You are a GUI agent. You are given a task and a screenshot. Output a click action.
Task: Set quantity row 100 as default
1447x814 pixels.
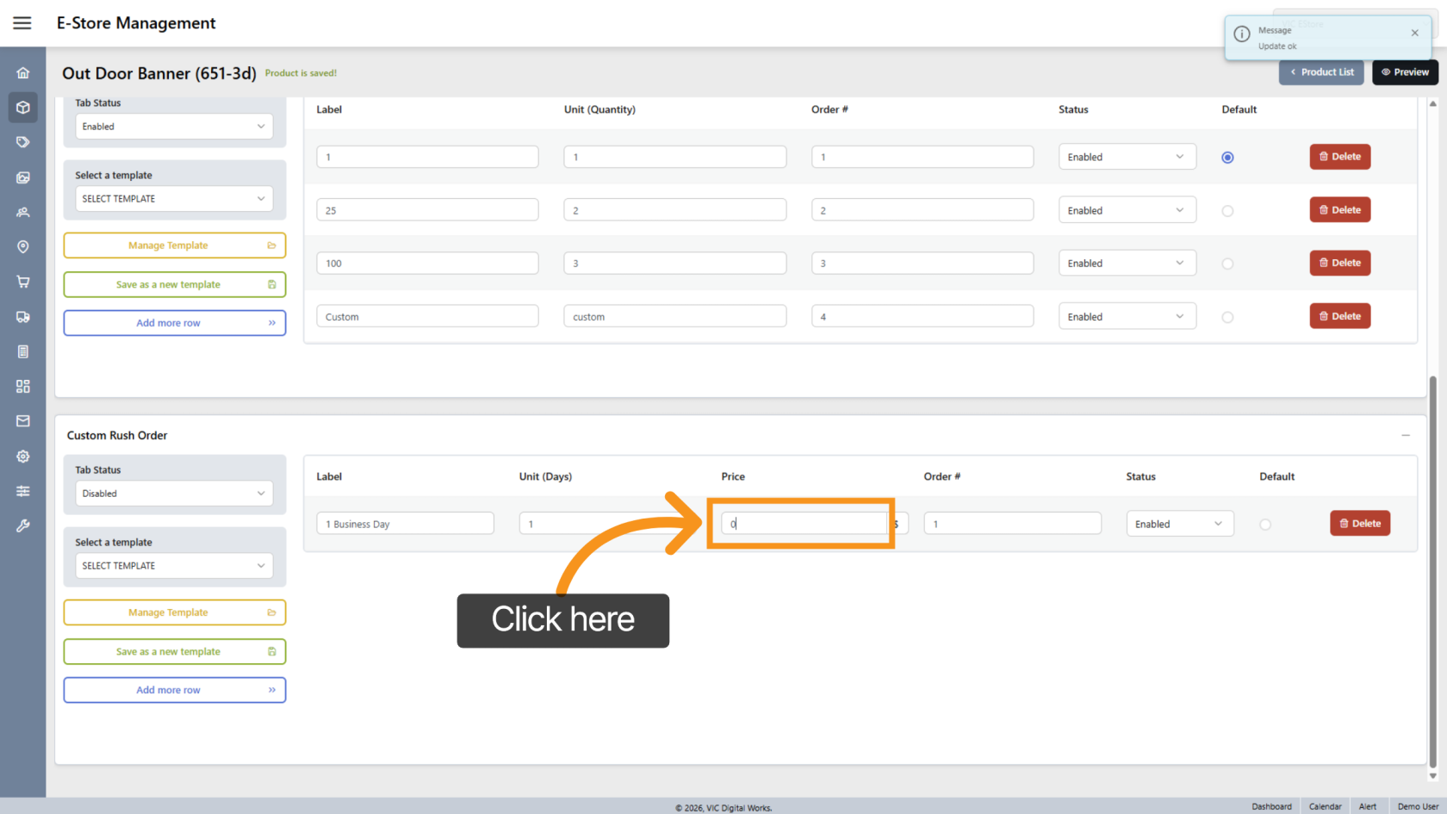(1227, 264)
